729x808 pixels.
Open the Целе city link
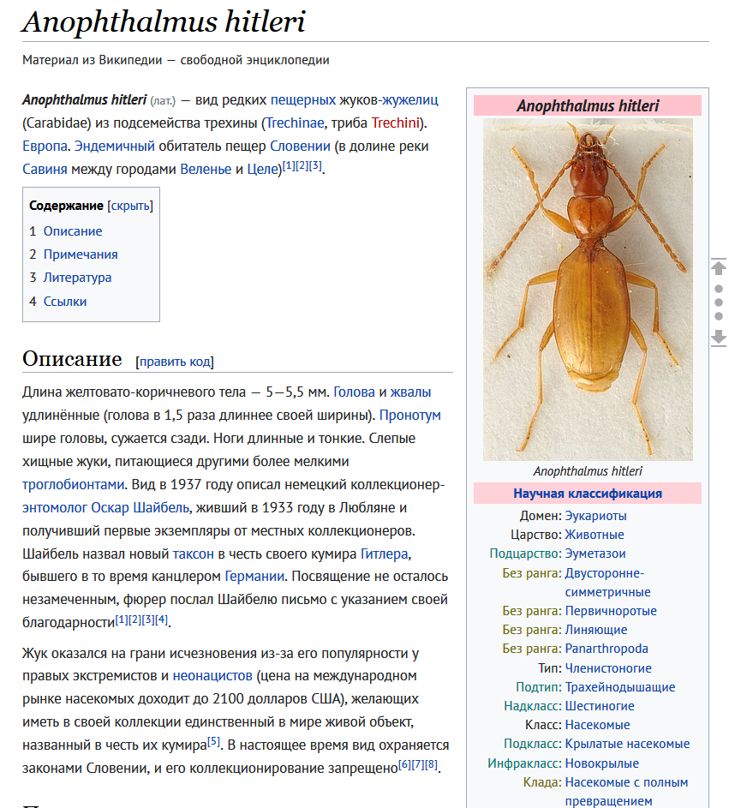pos(262,169)
